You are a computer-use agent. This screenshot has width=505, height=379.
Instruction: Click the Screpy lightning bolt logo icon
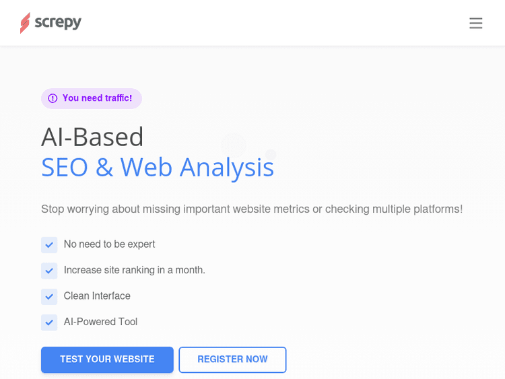[25, 23]
